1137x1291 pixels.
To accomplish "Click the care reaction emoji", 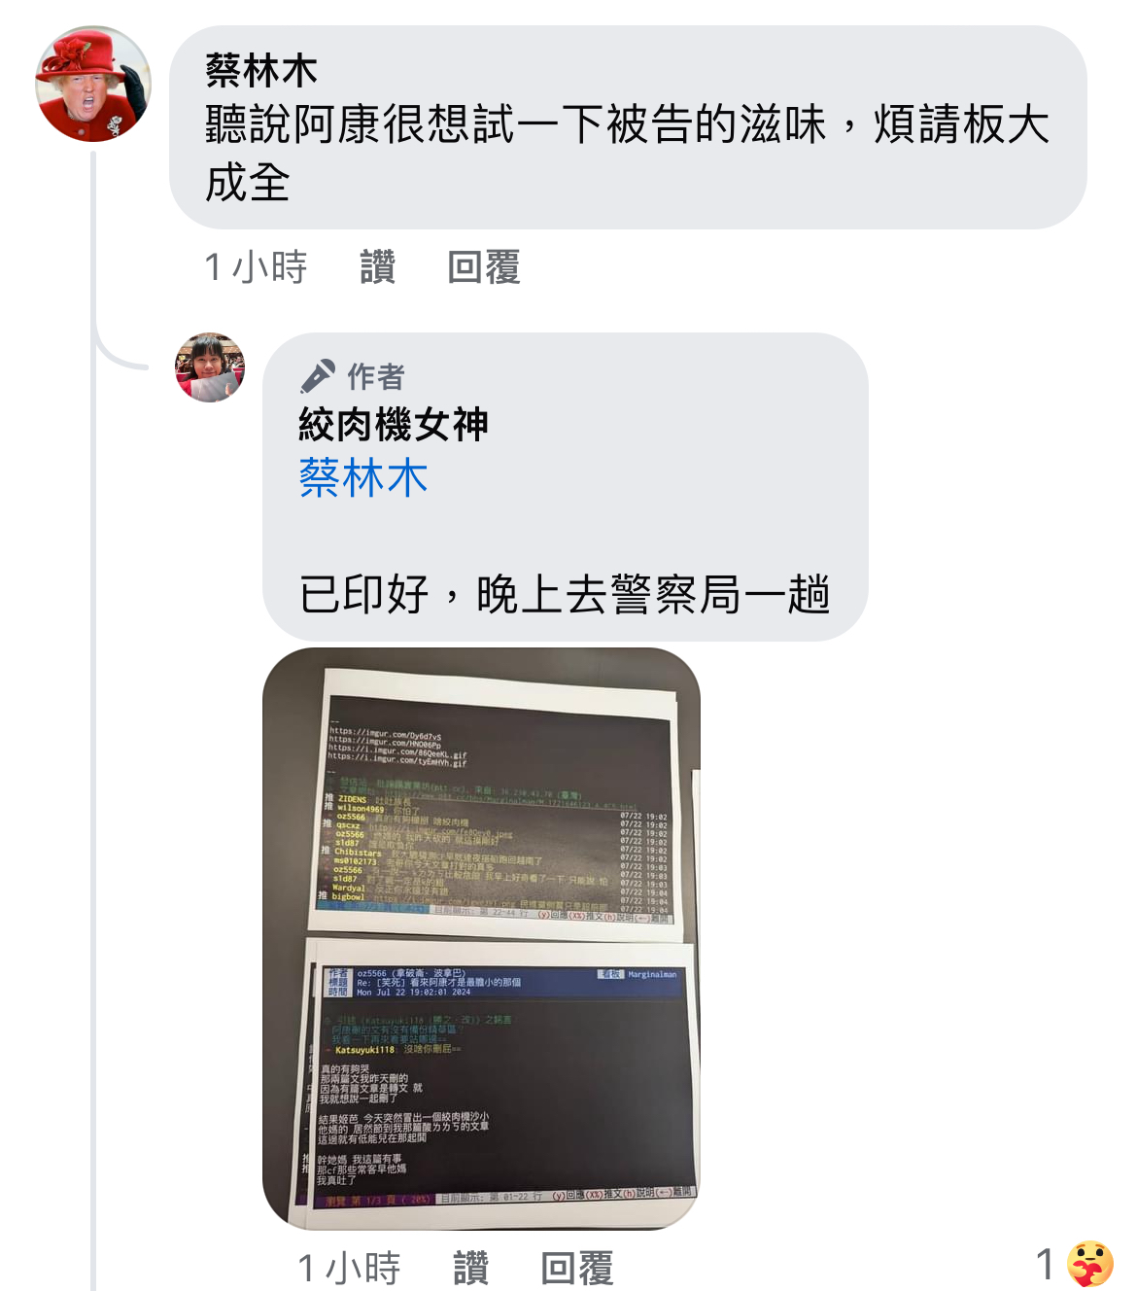I will (x=1089, y=1265).
